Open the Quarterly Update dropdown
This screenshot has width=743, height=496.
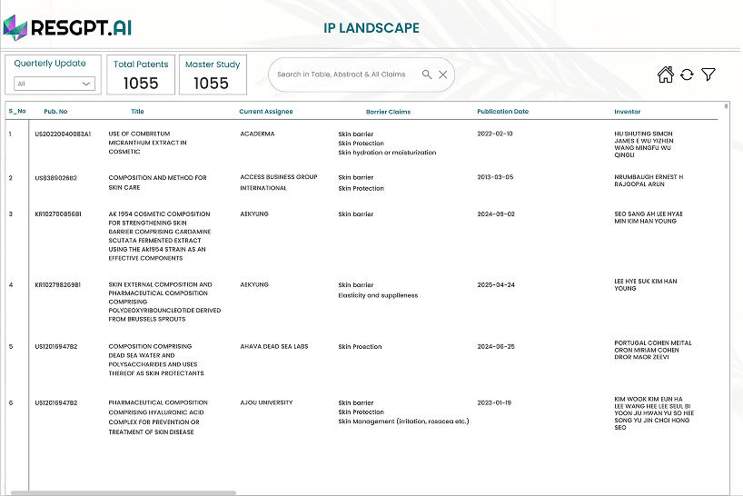tap(54, 84)
